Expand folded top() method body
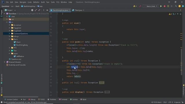The width and height of the screenshot is (185, 104). click(101, 83)
